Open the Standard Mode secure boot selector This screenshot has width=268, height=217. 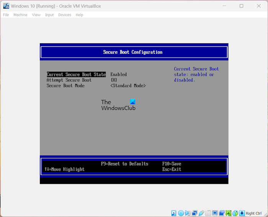tap(128, 85)
